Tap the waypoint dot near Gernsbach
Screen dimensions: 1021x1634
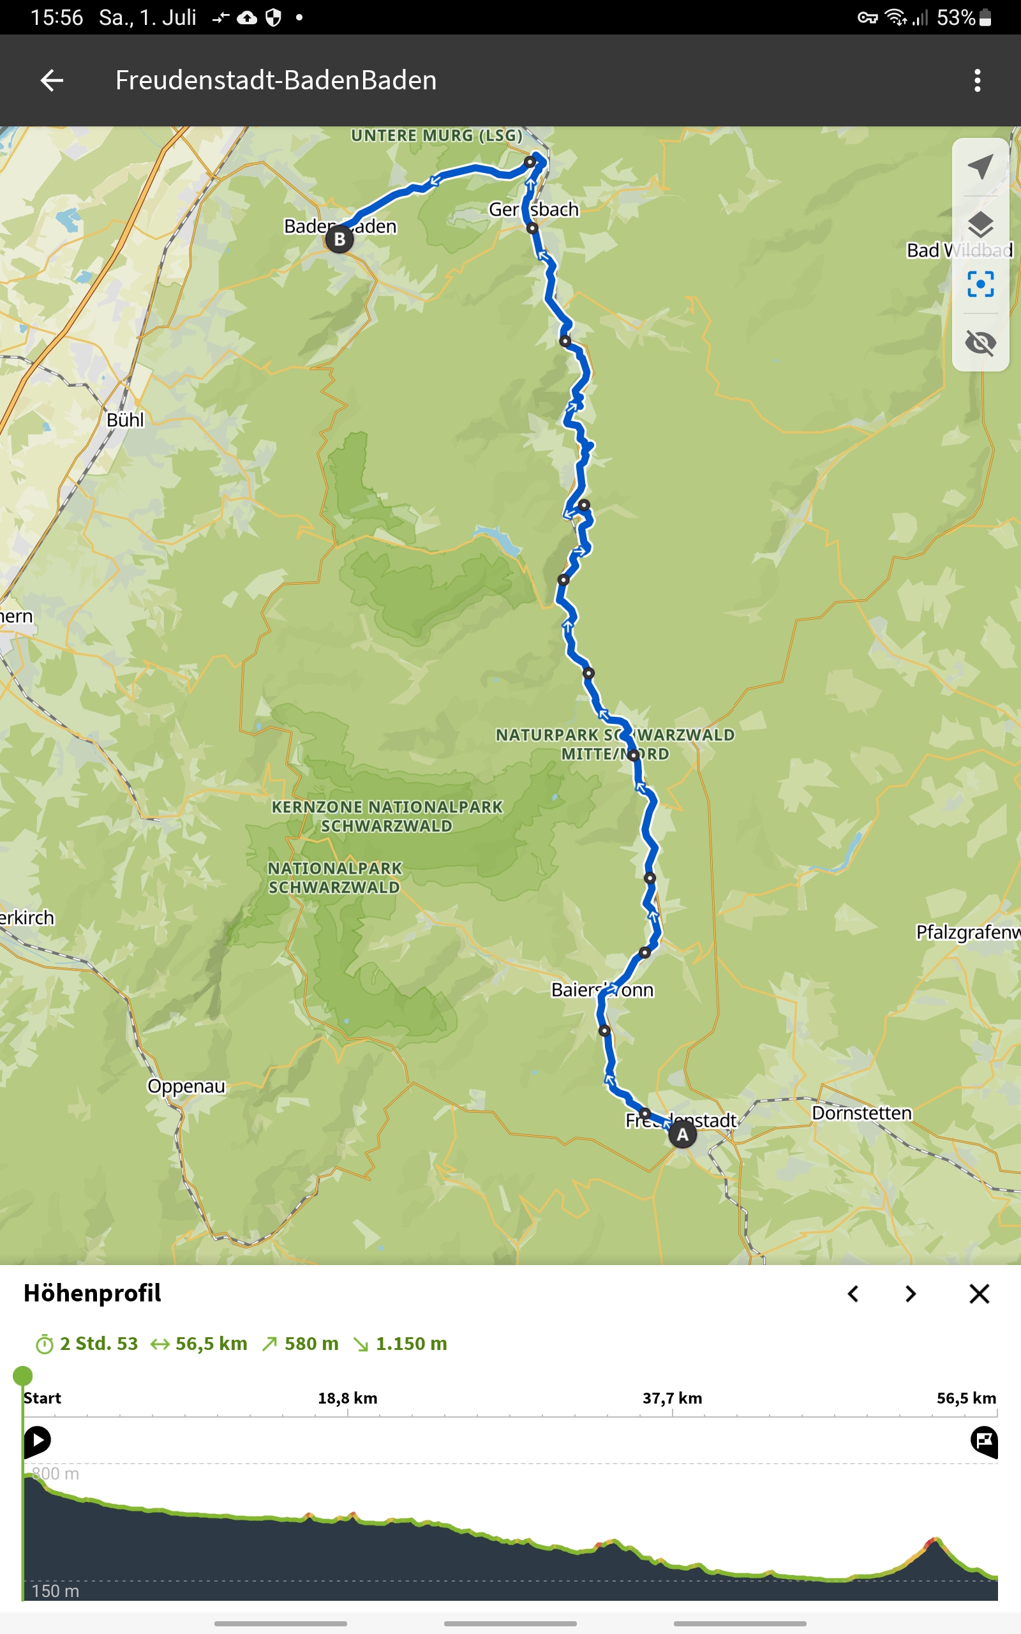[x=532, y=229]
